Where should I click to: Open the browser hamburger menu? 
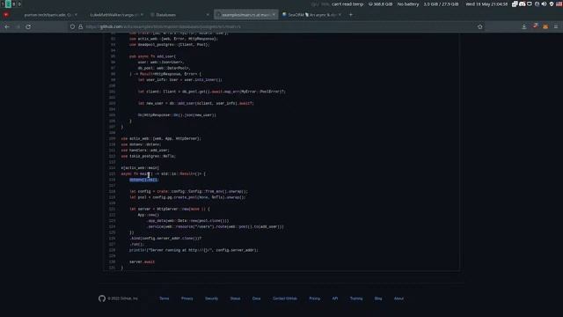[556, 26]
